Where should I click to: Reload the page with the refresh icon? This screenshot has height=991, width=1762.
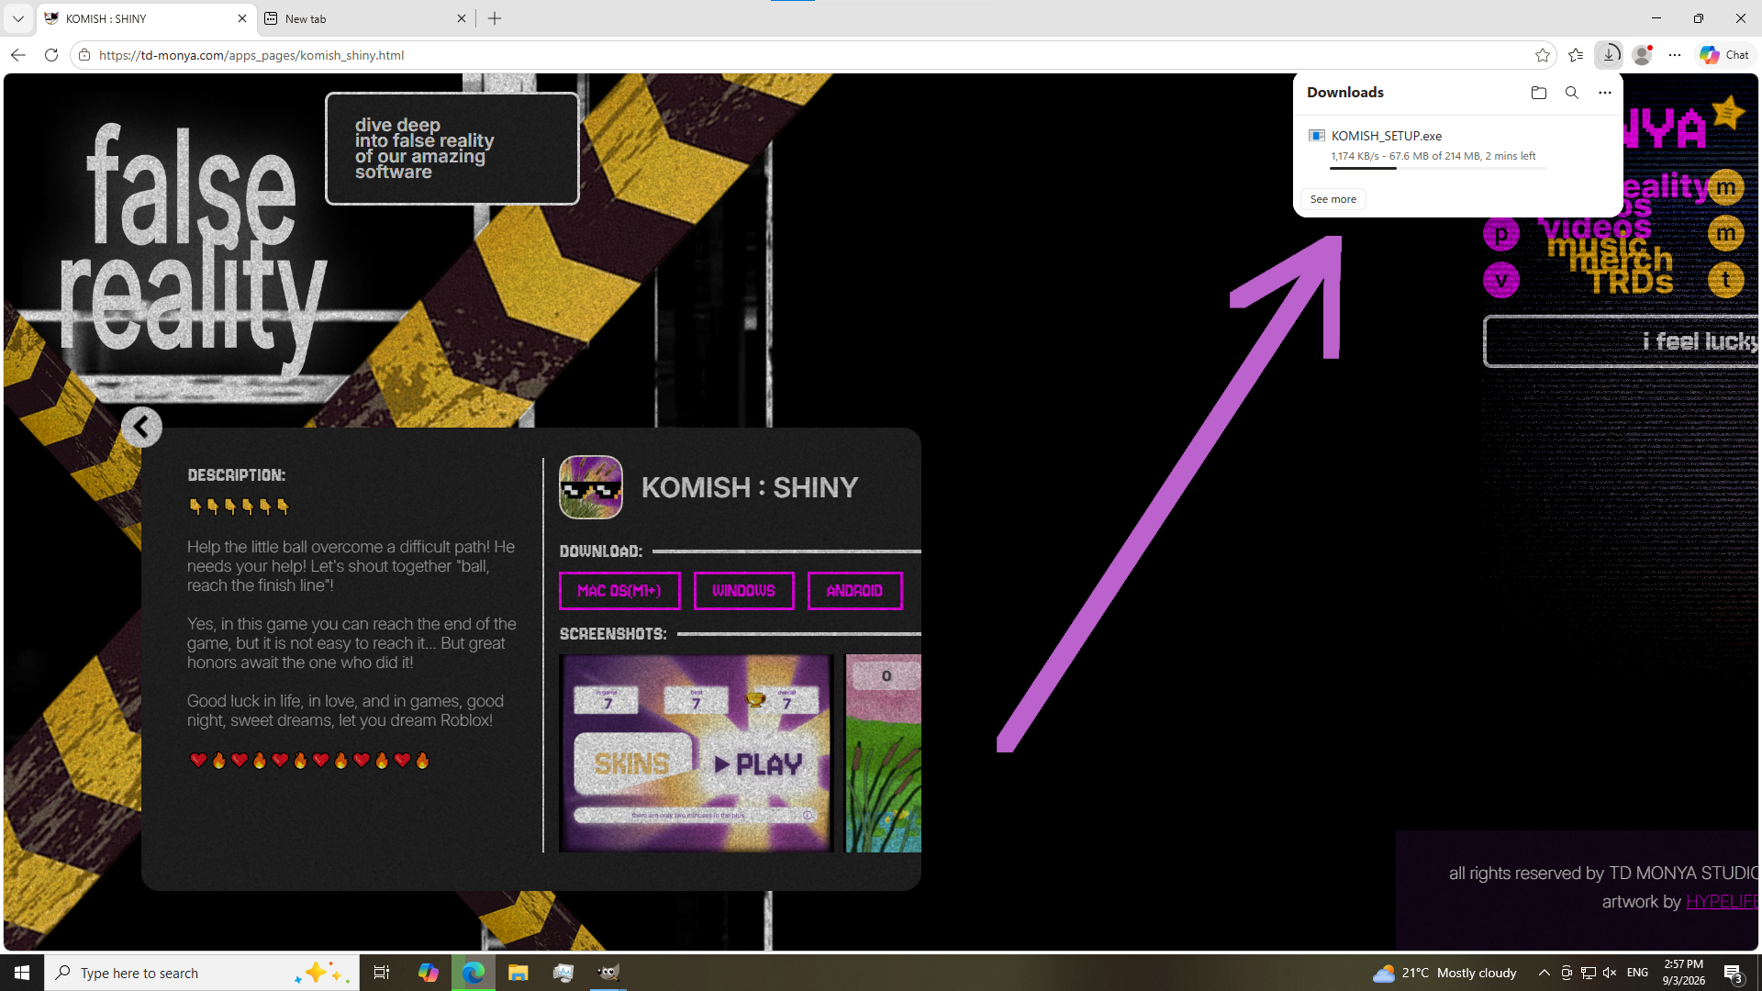51,55
